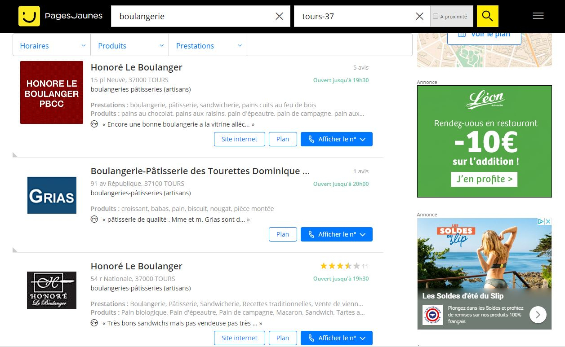Image resolution: width=565 pixels, height=347 pixels.
Task: Expand the Horaires filter dropdown
Action: 52,46
